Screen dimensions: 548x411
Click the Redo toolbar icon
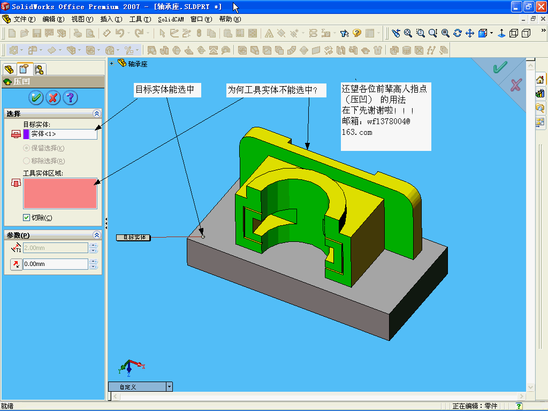coord(139,33)
